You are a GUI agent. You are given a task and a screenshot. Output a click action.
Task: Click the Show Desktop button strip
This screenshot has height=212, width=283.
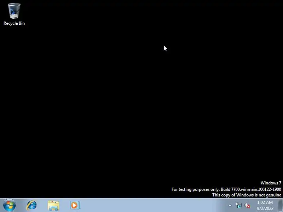click(280, 205)
